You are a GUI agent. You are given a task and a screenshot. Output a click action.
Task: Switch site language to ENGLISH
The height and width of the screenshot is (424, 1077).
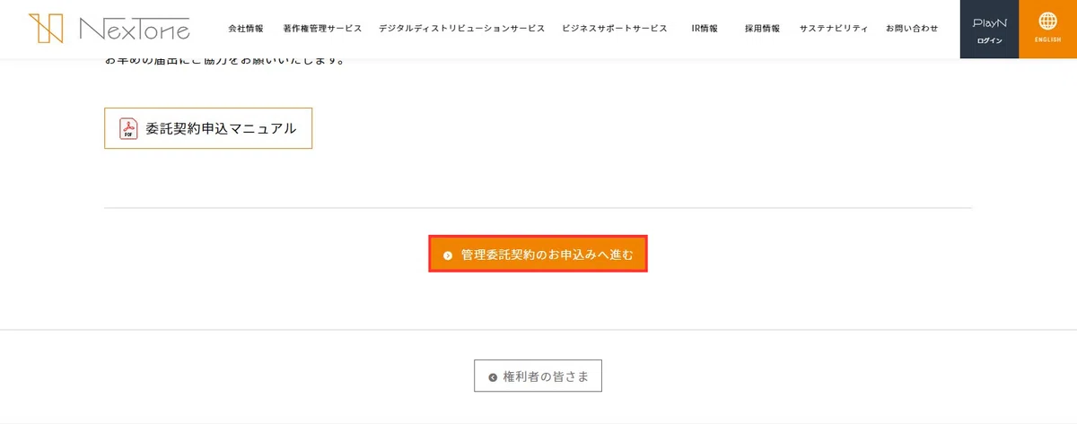coord(1047,30)
